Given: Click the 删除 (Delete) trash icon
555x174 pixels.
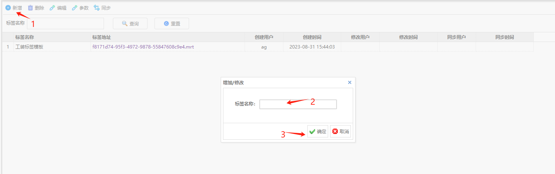Looking at the screenshot, I should pos(30,8).
